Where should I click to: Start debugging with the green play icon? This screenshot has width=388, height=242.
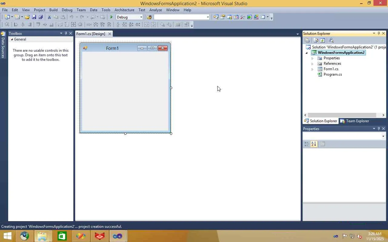112,17
